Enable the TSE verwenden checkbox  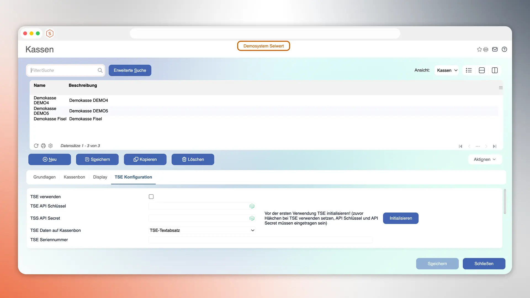[x=151, y=196]
